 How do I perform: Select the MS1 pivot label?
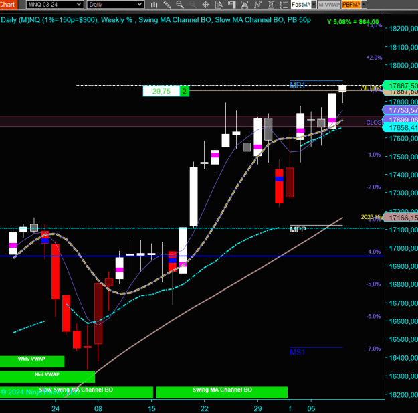[297, 352]
